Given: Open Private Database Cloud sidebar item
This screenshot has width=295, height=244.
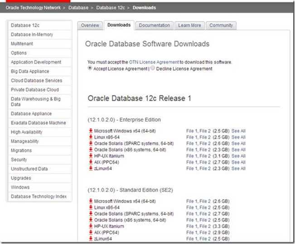Looking at the screenshot, I should pos(40,90).
